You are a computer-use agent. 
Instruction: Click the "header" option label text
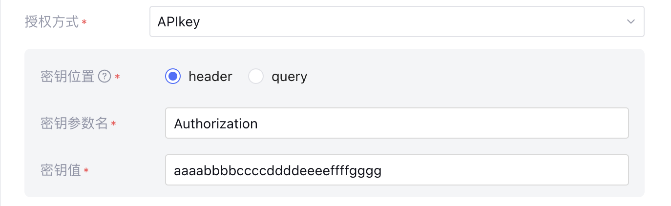pos(210,77)
